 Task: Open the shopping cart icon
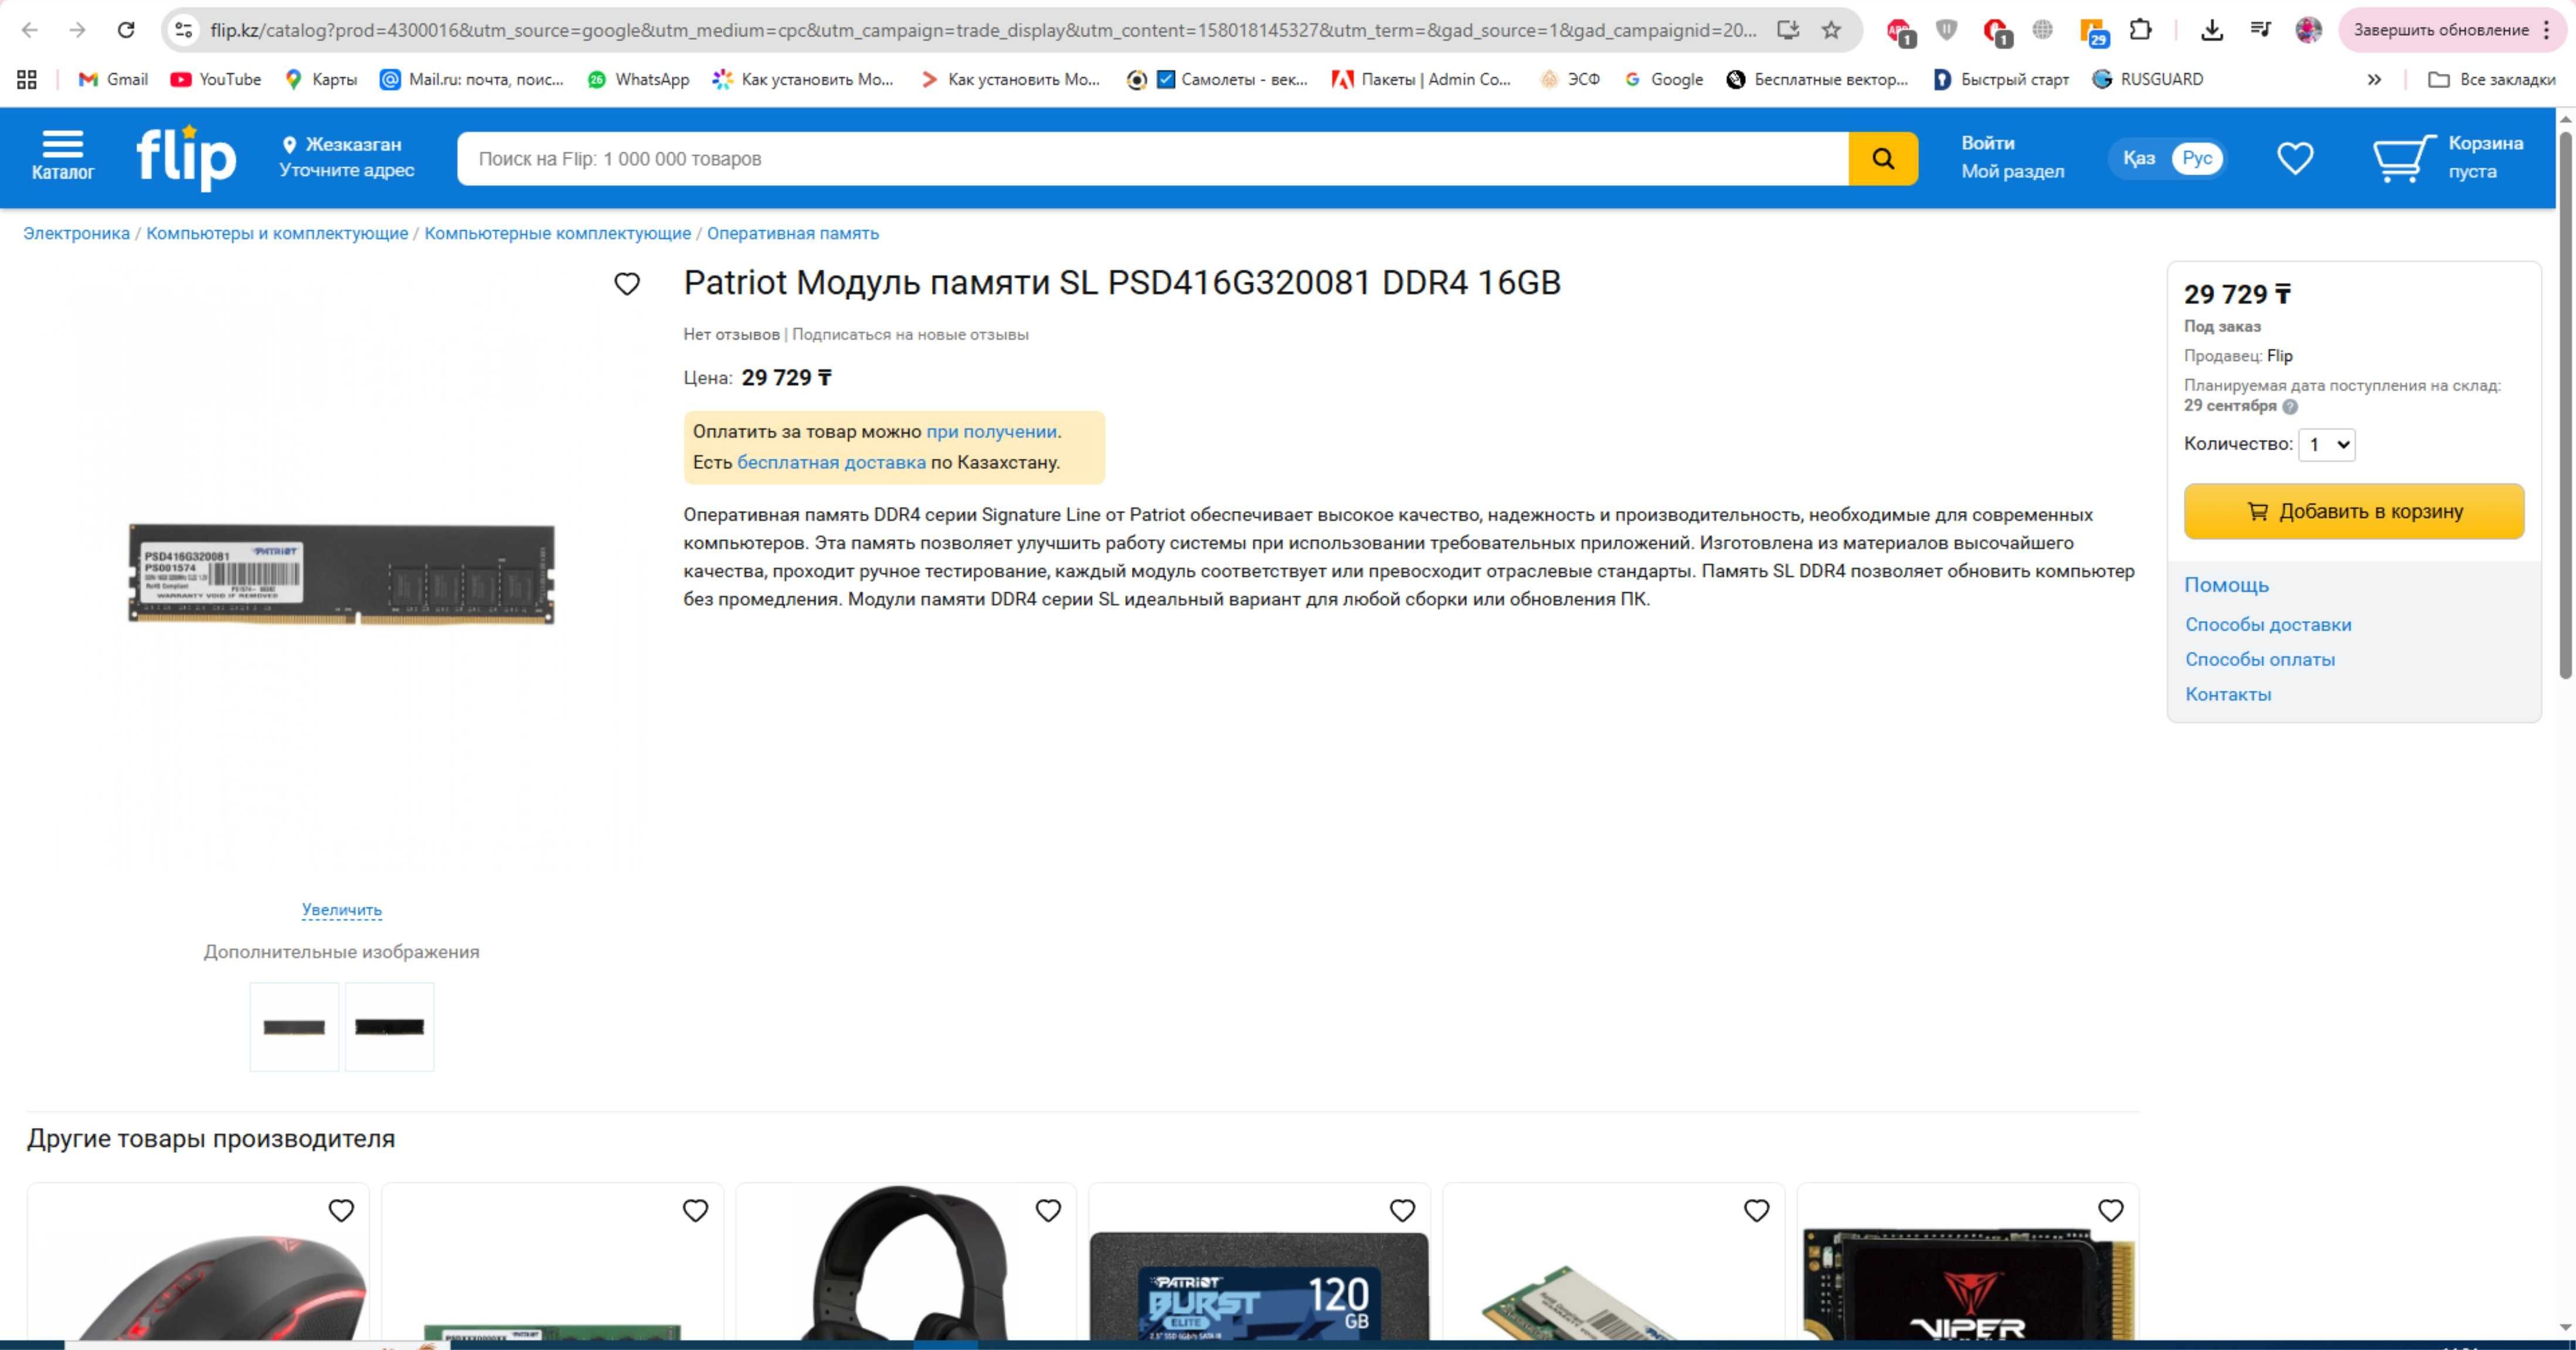click(2404, 158)
